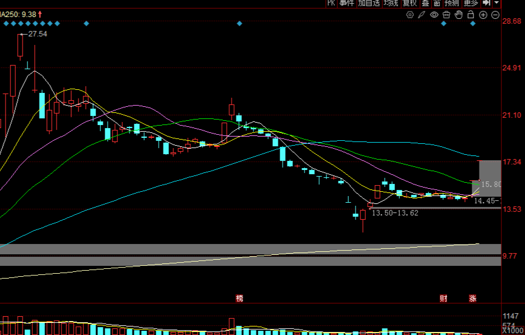
Task: Open chart settings gear icon
Action: click(x=410, y=15)
